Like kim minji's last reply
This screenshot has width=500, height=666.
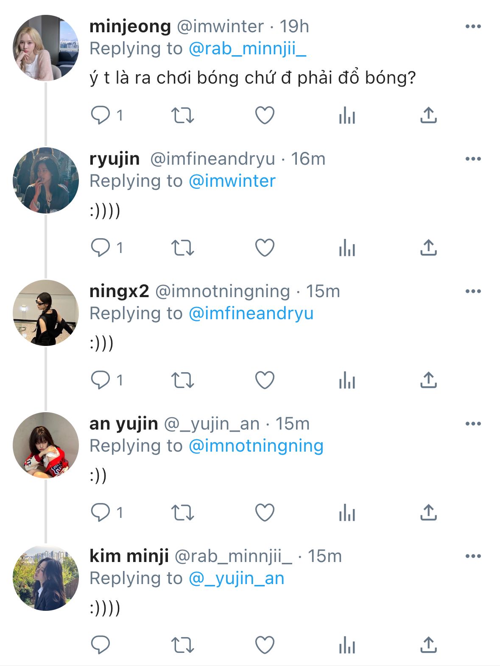[265, 645]
